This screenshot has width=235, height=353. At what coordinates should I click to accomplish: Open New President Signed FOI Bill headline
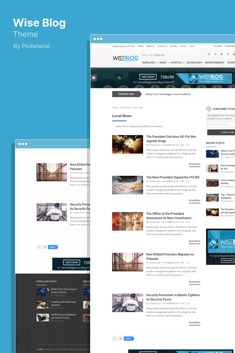173,177
